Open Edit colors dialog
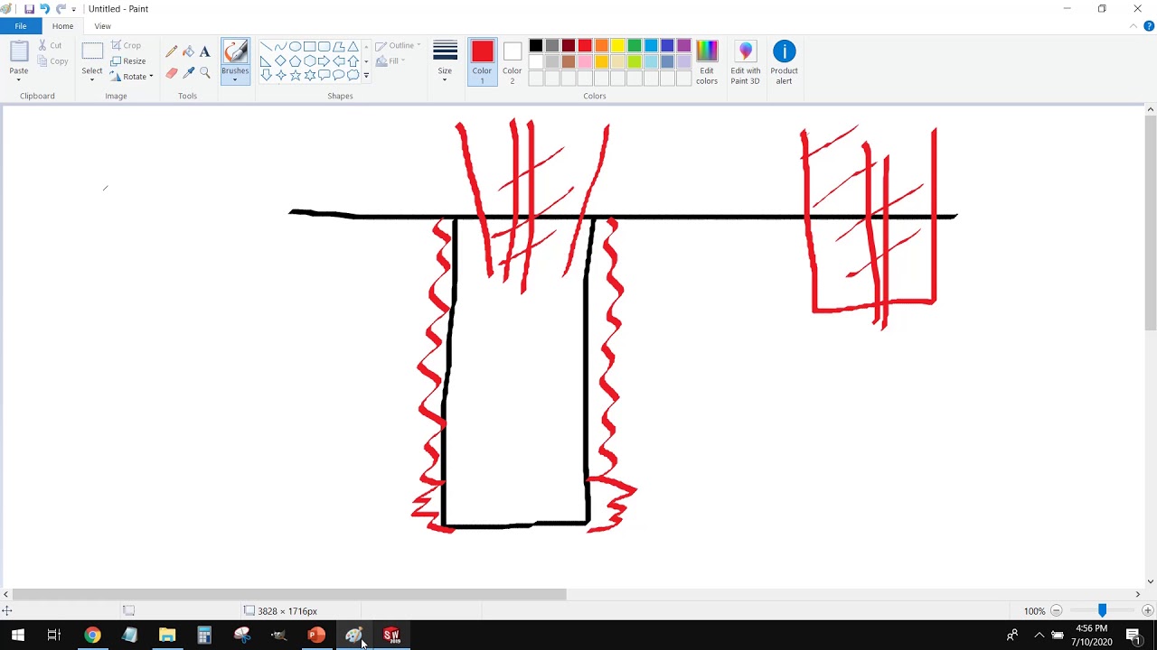1157x650 pixels. pos(707,62)
